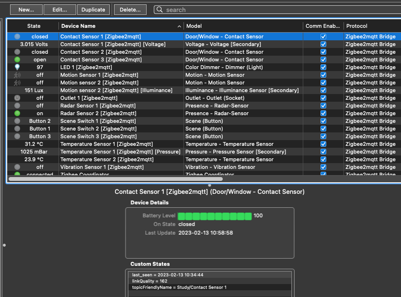The width and height of the screenshot is (401, 297).
Task: Sort by the Model column header
Action: 243,26
